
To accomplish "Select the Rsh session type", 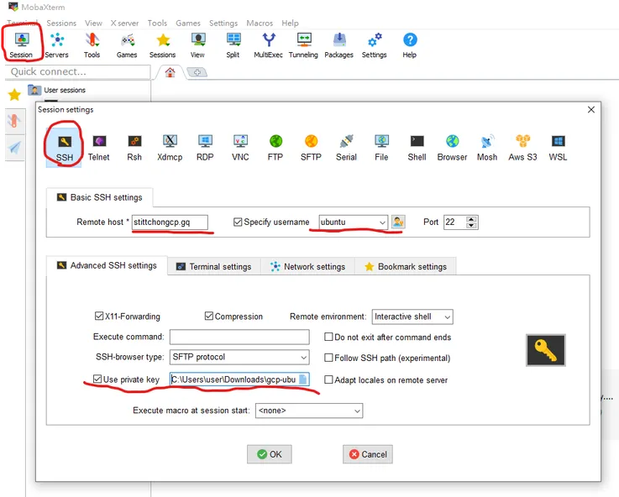I will 134,148.
